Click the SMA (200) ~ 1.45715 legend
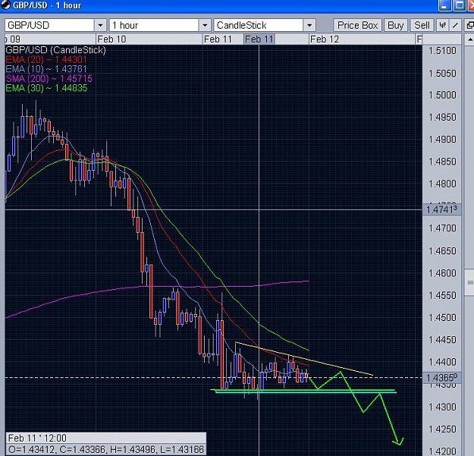The image size is (474, 456). pos(49,79)
